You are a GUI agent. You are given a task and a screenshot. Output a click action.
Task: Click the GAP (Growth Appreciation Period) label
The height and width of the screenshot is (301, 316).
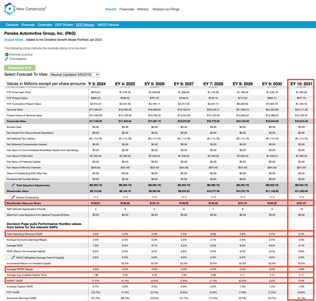(26, 209)
